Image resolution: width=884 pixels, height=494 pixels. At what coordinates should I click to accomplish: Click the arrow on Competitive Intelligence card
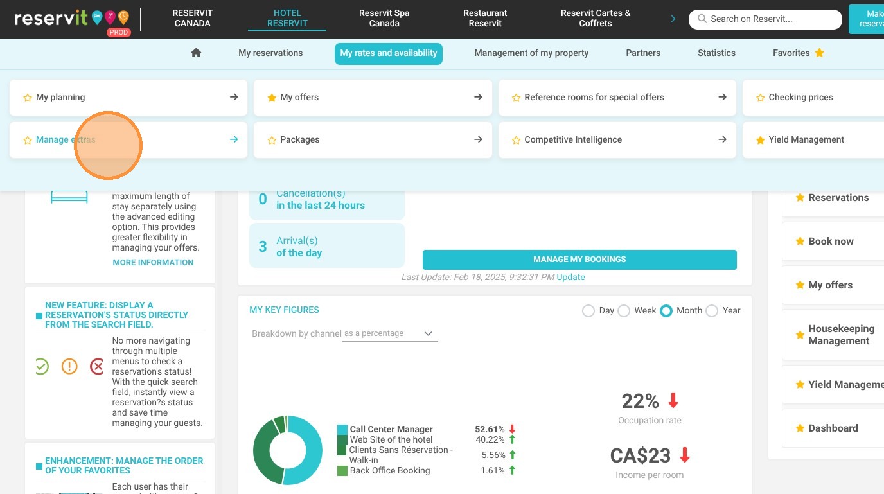click(x=722, y=139)
